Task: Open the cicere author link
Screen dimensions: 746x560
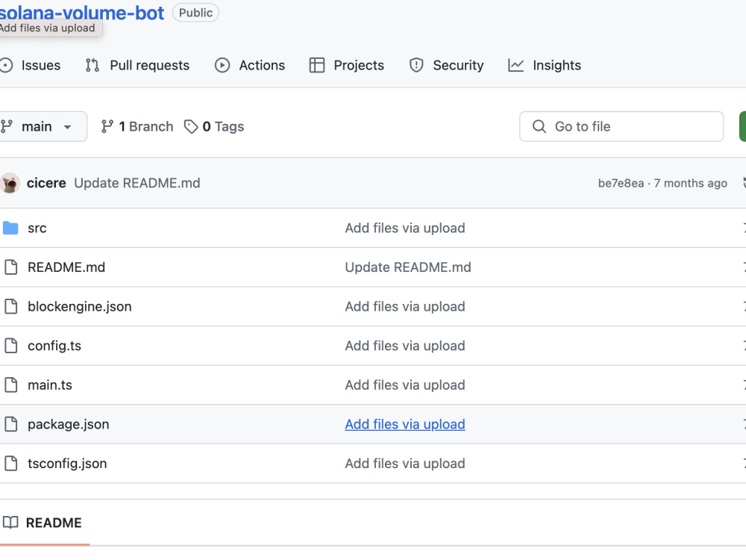Action: click(46, 184)
